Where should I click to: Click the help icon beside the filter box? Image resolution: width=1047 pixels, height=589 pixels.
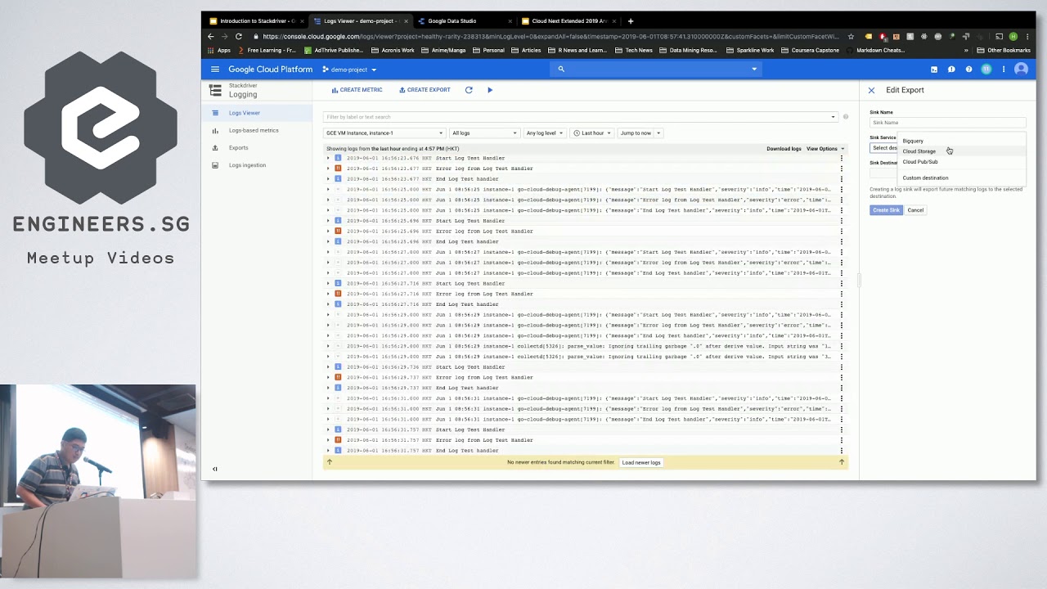(x=846, y=117)
